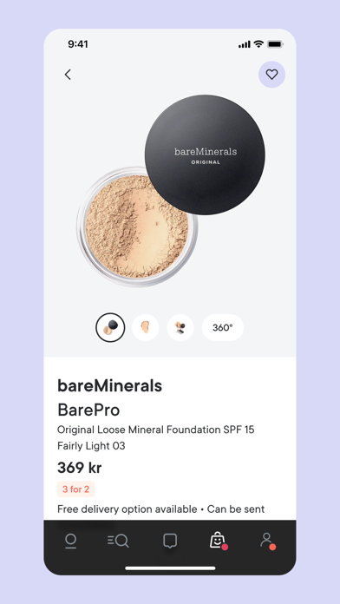Click the bareMinerals brand title
This screenshot has height=604, width=340.
(110, 385)
